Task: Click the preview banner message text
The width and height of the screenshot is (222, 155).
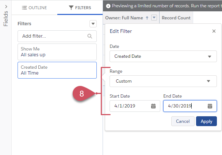Action: [x=167, y=6]
